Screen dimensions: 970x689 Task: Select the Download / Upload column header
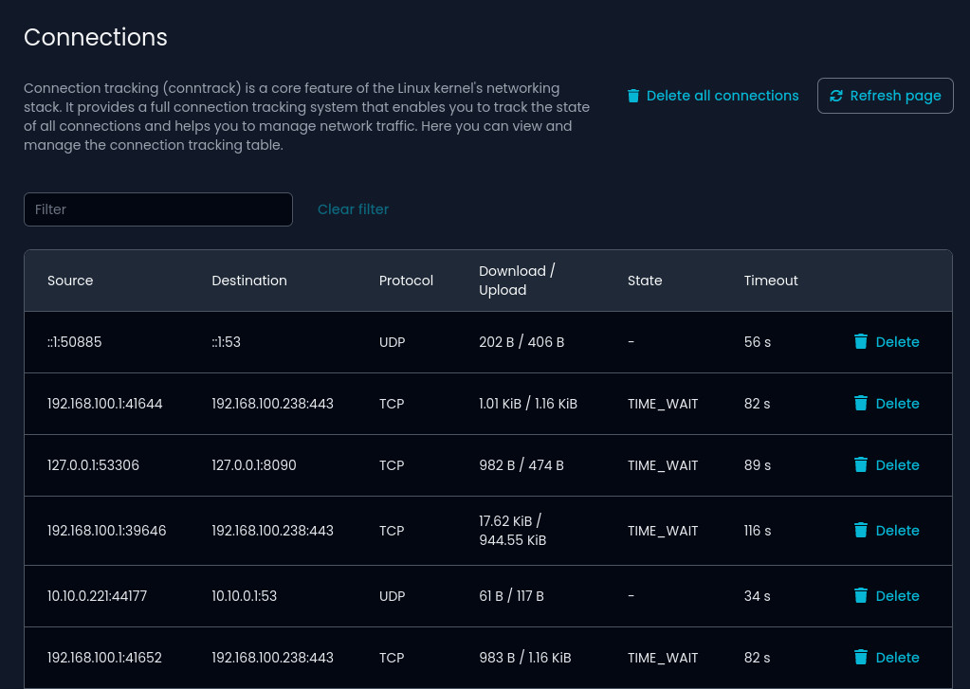(517, 281)
